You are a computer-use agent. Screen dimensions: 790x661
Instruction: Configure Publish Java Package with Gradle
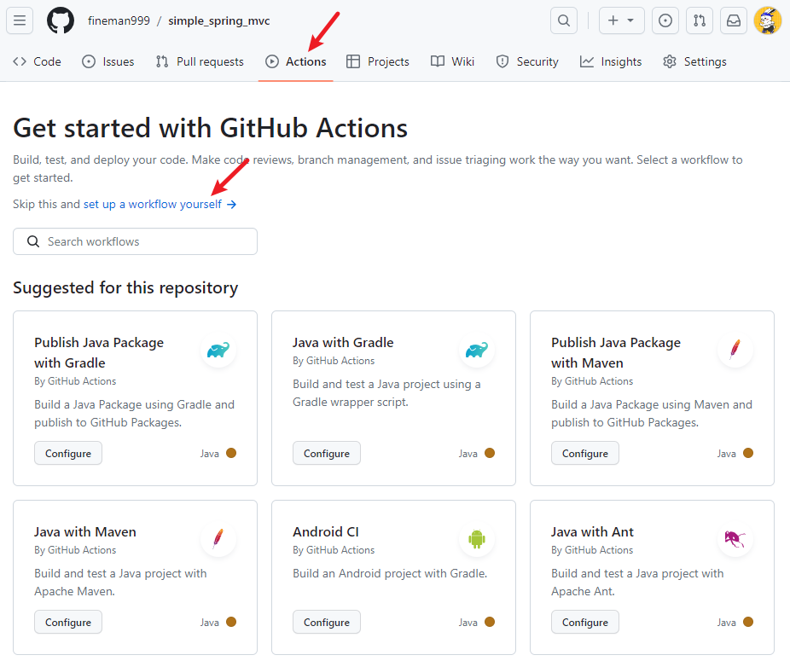click(68, 453)
